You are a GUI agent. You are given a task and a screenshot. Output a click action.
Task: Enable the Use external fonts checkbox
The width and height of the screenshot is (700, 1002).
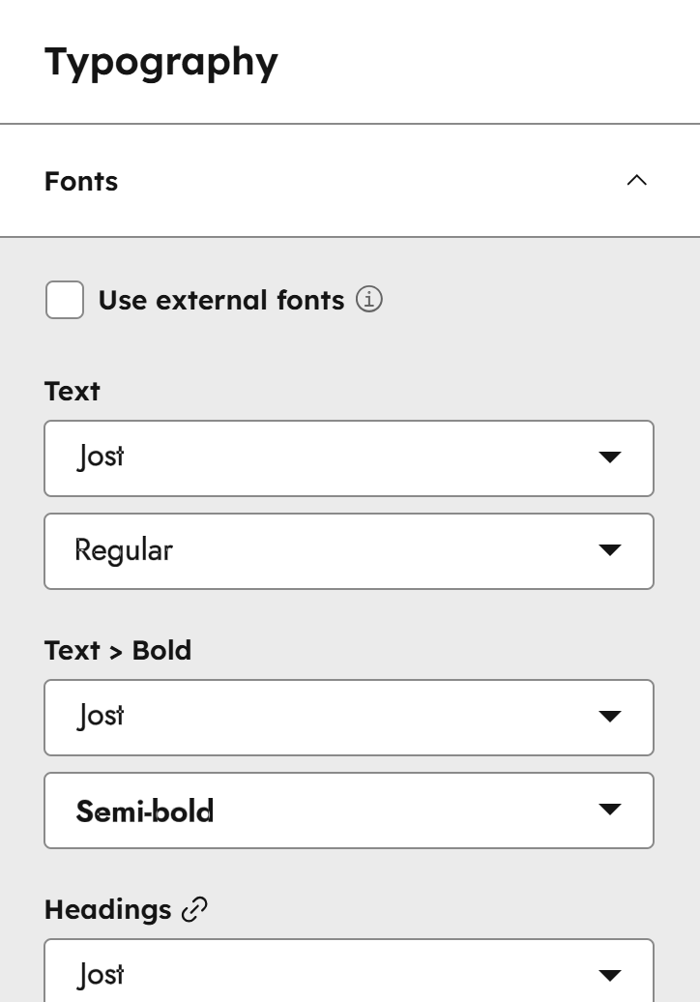pyautogui.click(x=64, y=300)
